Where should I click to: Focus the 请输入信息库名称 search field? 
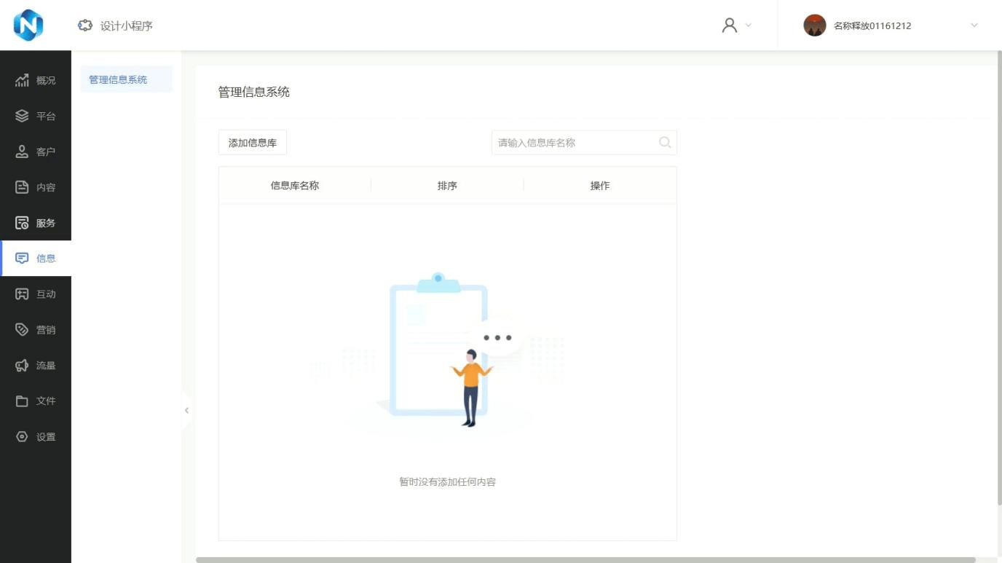tap(574, 143)
